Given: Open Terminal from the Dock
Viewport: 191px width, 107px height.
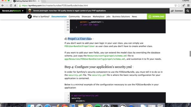Looking at the screenshot, I should [x=114, y=106].
